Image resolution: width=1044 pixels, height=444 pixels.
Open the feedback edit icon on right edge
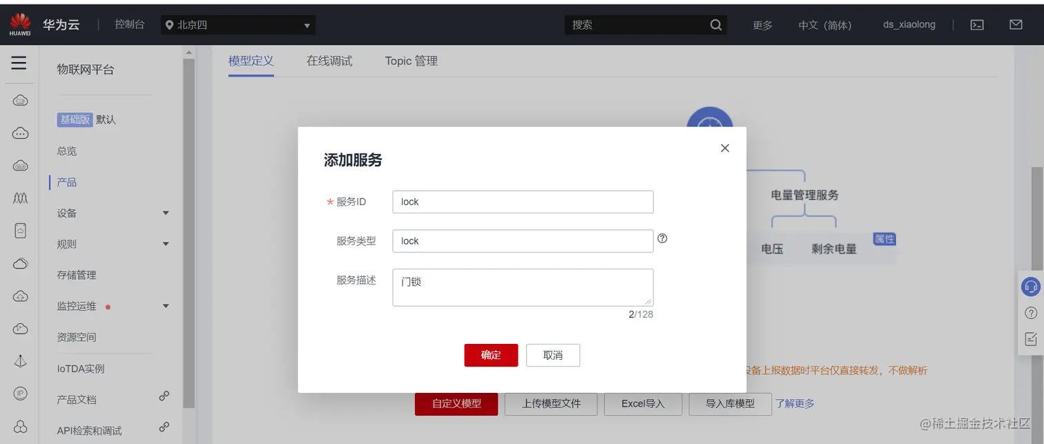(x=1031, y=339)
